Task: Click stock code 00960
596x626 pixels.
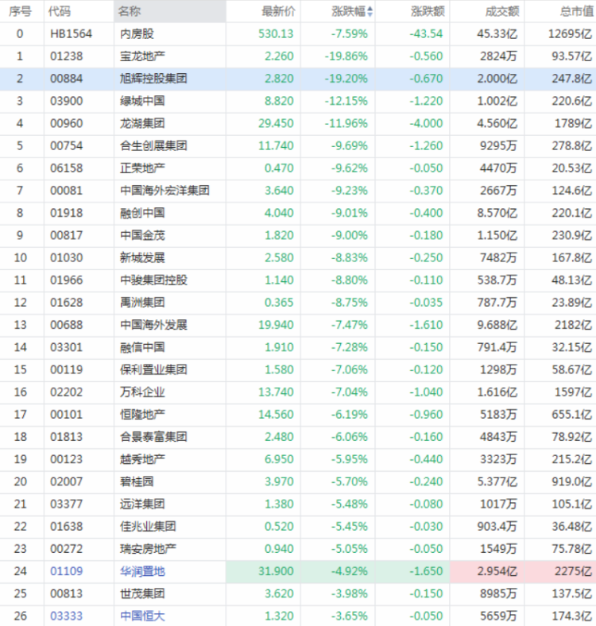Action: 66,123
